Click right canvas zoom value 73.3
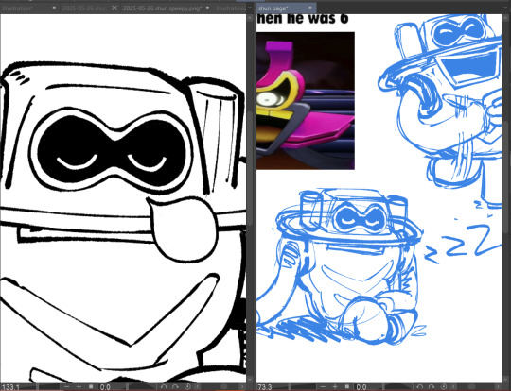The width and height of the screenshot is (511, 391). click(265, 387)
